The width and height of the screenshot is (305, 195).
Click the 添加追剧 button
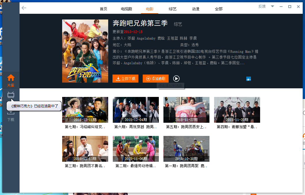pyautogui.click(x=156, y=79)
